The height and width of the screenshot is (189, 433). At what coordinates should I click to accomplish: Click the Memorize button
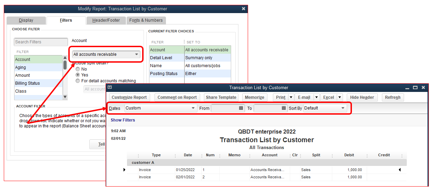(255, 97)
